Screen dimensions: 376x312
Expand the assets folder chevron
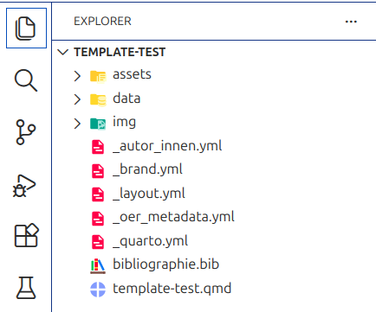point(77,76)
